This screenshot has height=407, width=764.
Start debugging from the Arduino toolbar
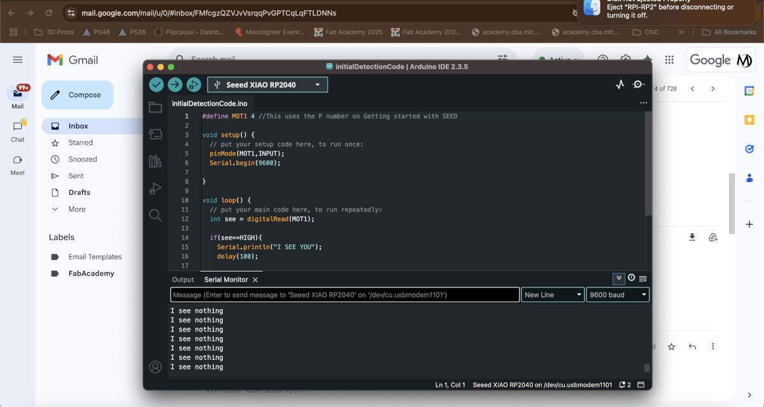coord(194,85)
